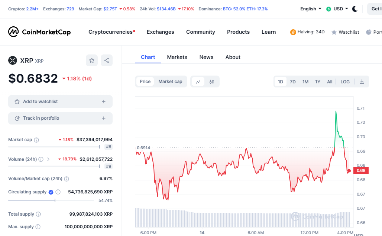Open the Cryptocurrencies menu
The height and width of the screenshot is (236, 382).
coord(111,32)
